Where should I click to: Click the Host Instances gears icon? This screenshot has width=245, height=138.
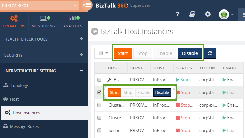[8, 112]
